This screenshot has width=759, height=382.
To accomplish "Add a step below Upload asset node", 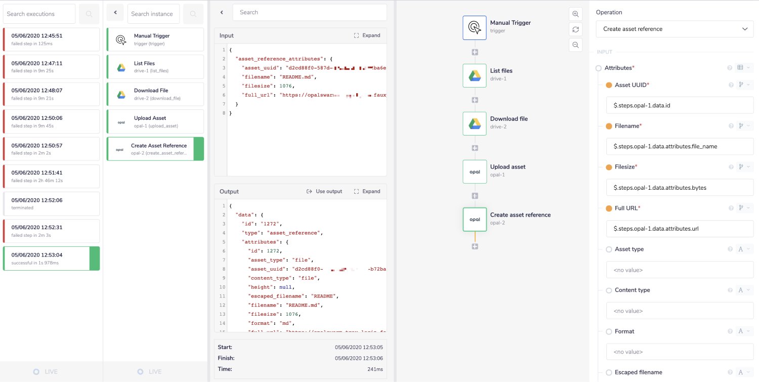I will (x=474, y=195).
